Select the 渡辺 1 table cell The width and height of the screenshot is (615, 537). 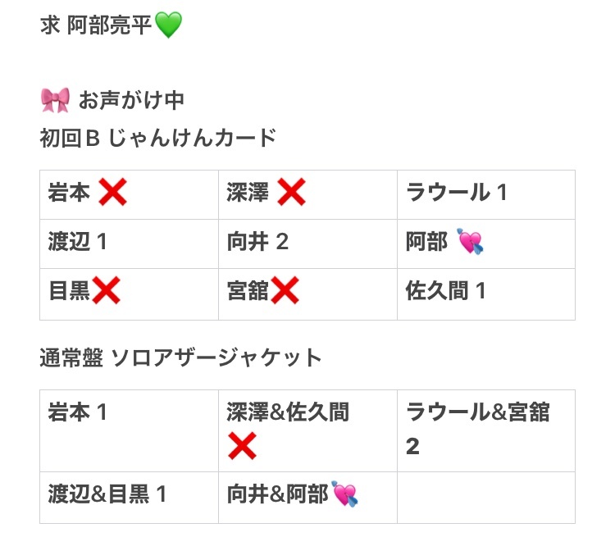click(x=129, y=244)
